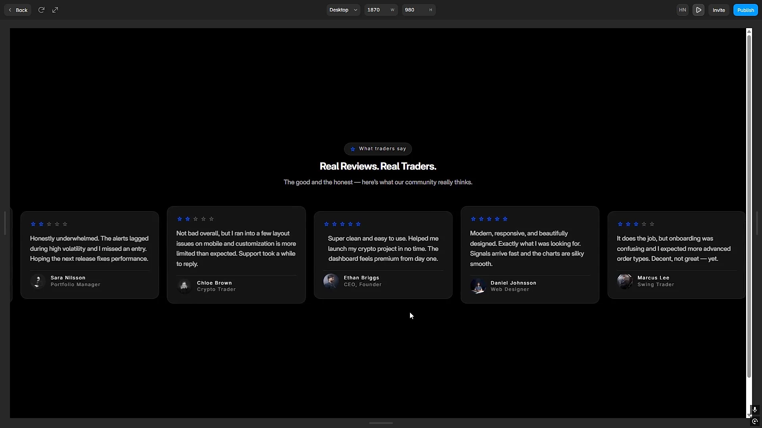This screenshot has height=428, width=762.
Task: Open the HN user avatar
Action: pyautogui.click(x=683, y=10)
